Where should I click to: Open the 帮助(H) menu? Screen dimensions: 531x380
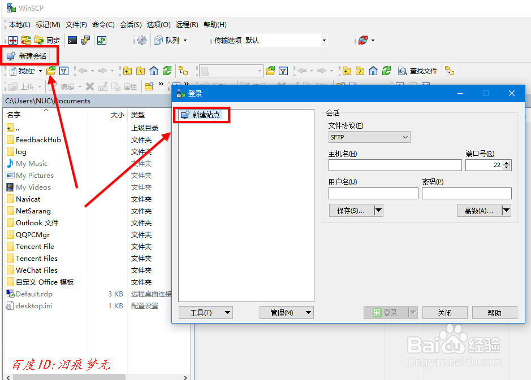pyautogui.click(x=215, y=25)
